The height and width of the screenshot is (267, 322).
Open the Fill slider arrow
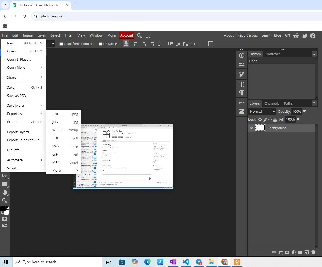click(298, 119)
